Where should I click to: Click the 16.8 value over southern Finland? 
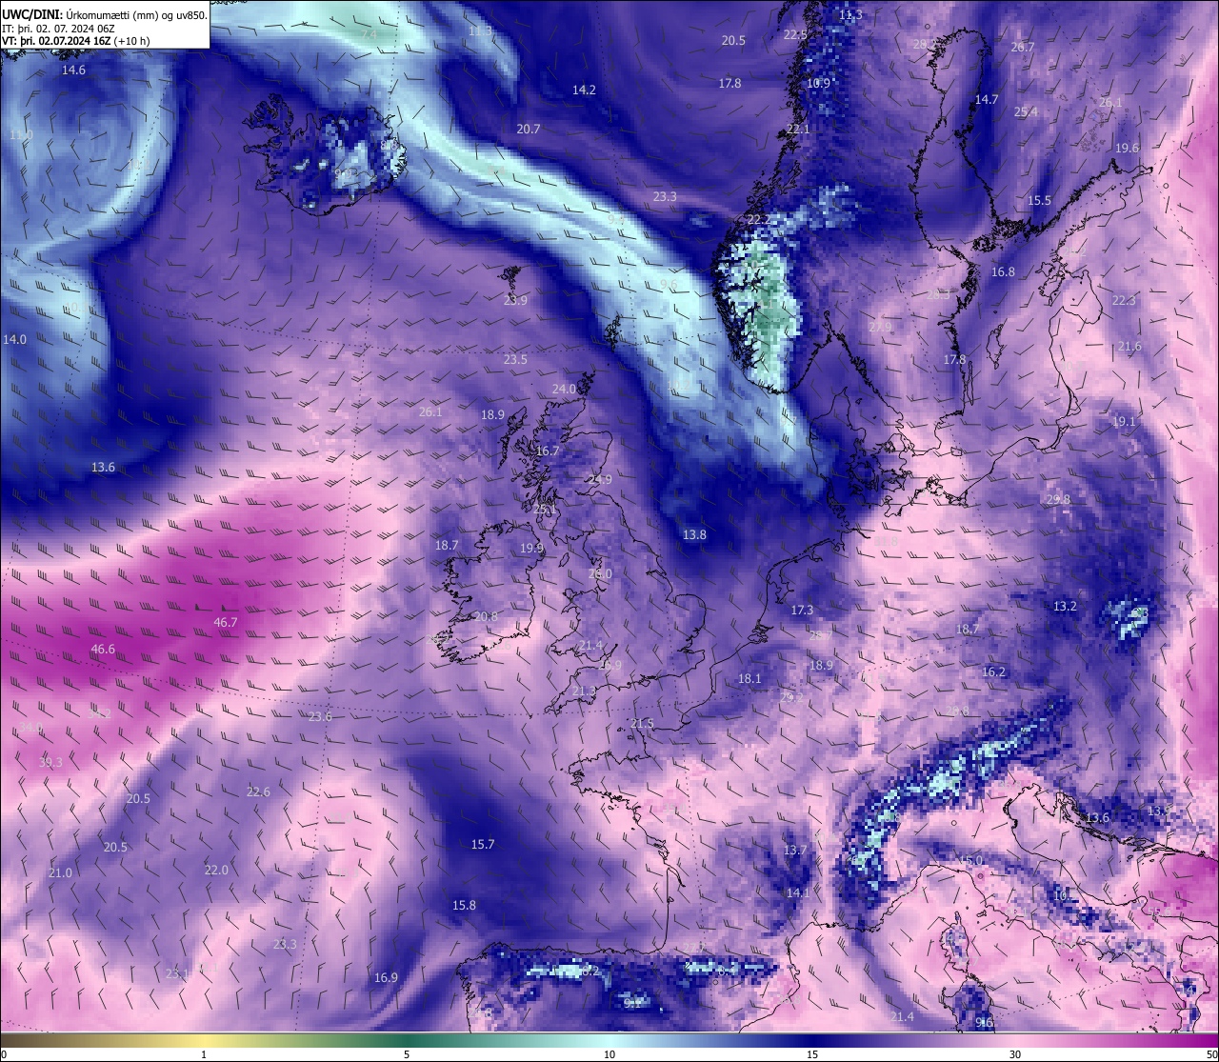click(1003, 271)
